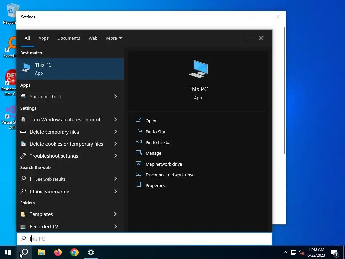Open the notification action center
Image resolution: width=345 pixels, height=259 pixels.
tap(335, 253)
